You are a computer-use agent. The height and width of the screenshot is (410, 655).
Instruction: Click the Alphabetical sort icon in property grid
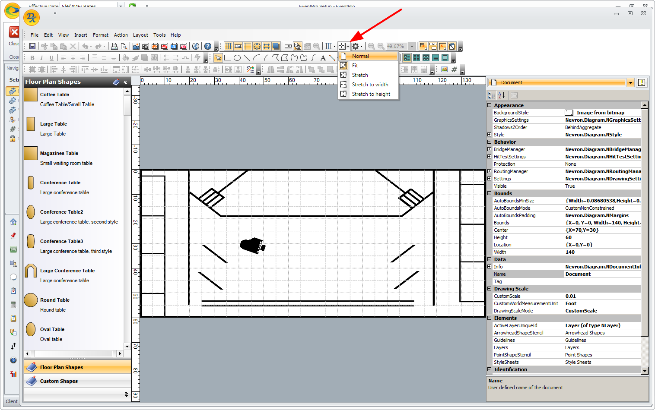coord(501,95)
